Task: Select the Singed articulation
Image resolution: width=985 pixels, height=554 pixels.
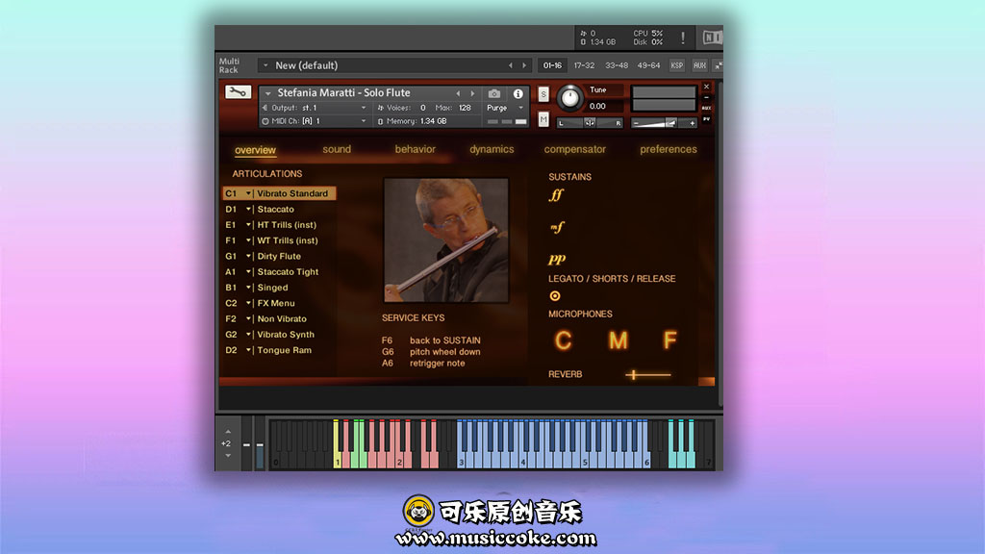Action: 272,288
